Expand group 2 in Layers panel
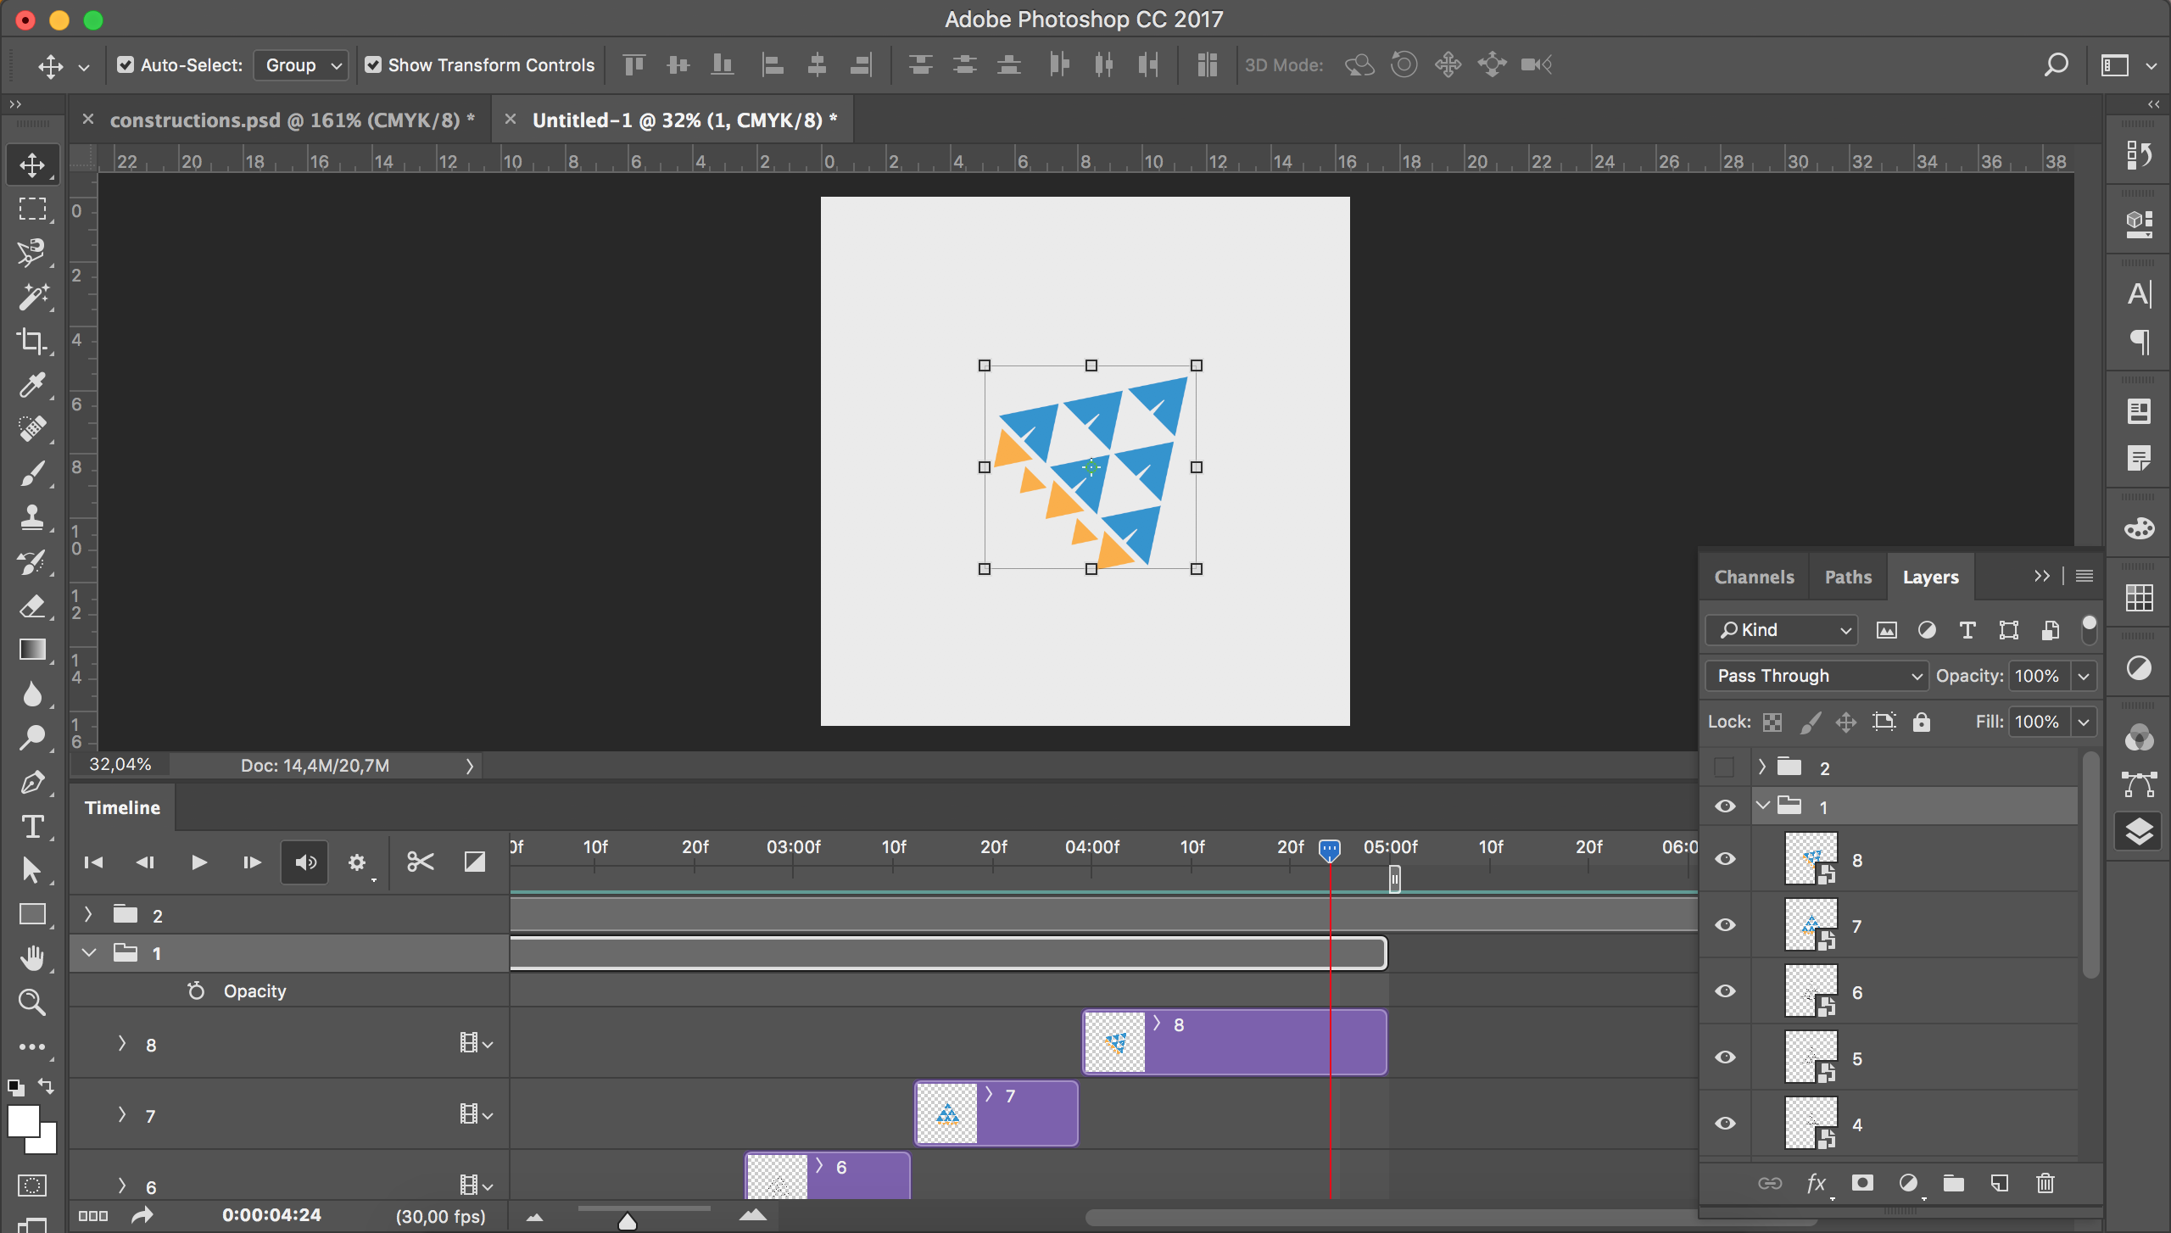This screenshot has height=1233, width=2171. (x=1762, y=767)
